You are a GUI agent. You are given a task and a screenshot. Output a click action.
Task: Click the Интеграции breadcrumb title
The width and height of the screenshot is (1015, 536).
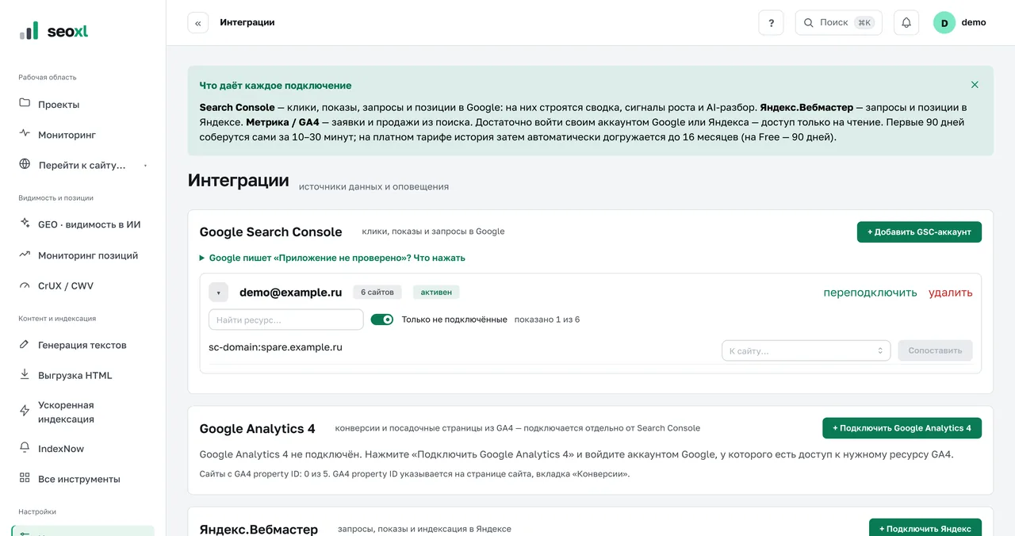pyautogui.click(x=247, y=23)
